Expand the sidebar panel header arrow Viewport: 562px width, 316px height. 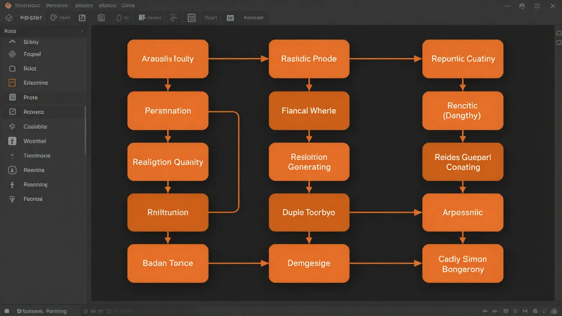pos(82,32)
